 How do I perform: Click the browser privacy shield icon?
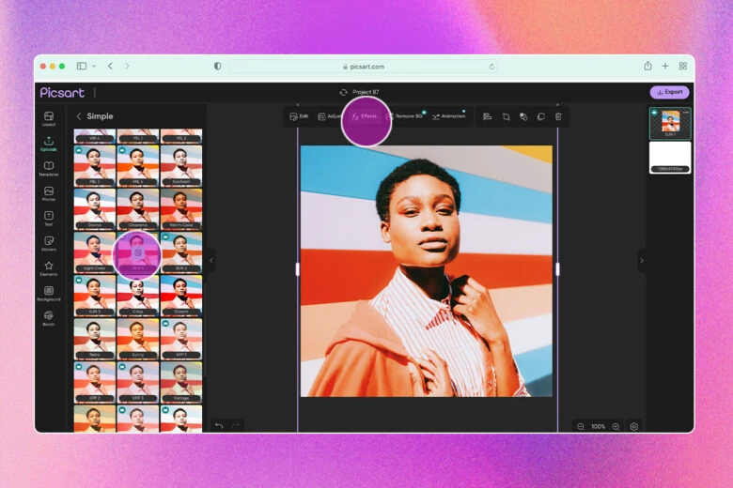click(x=217, y=66)
